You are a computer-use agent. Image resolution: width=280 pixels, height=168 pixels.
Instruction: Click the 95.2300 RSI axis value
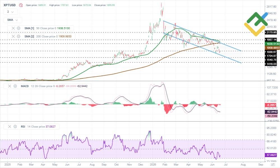click(x=271, y=128)
